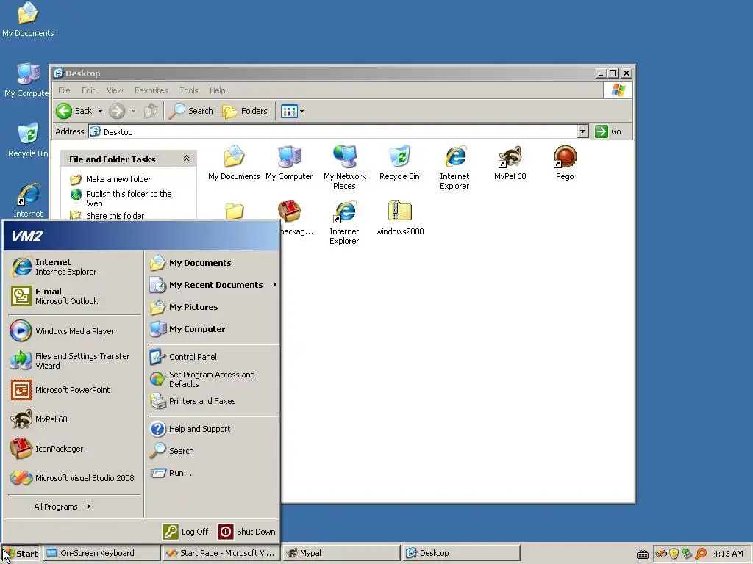Select the Pego shortcut icon
The image size is (753, 564).
[x=565, y=163]
